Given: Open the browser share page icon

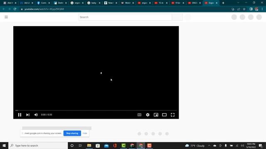Looking at the screenshot, I should tap(239, 9).
